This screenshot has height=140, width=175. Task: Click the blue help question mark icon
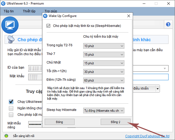169,24
